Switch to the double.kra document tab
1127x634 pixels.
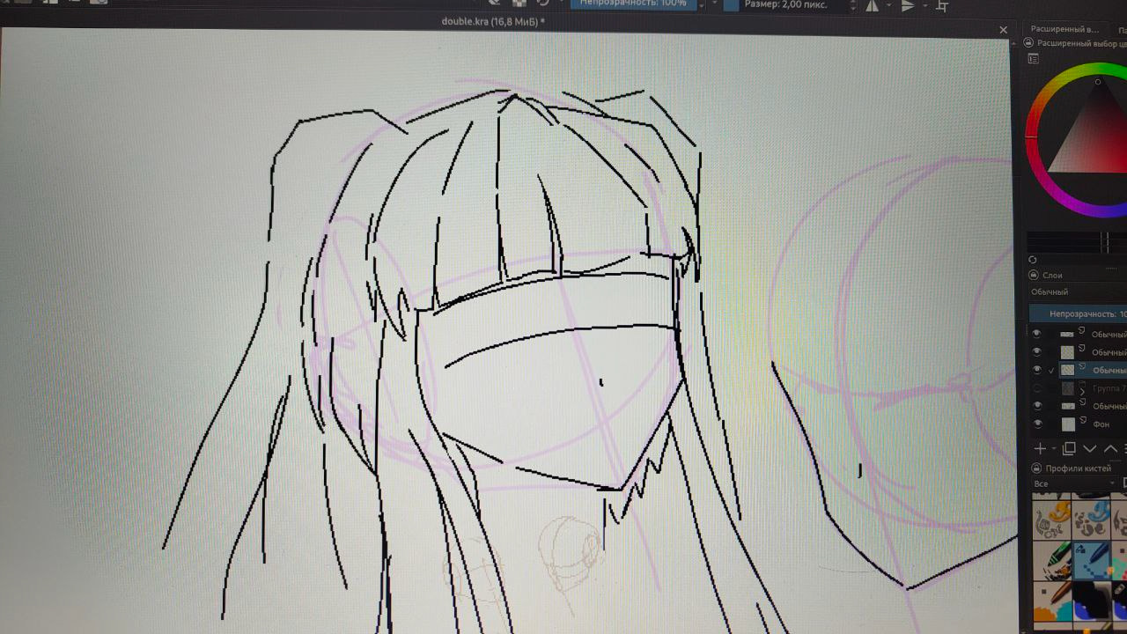(x=493, y=21)
